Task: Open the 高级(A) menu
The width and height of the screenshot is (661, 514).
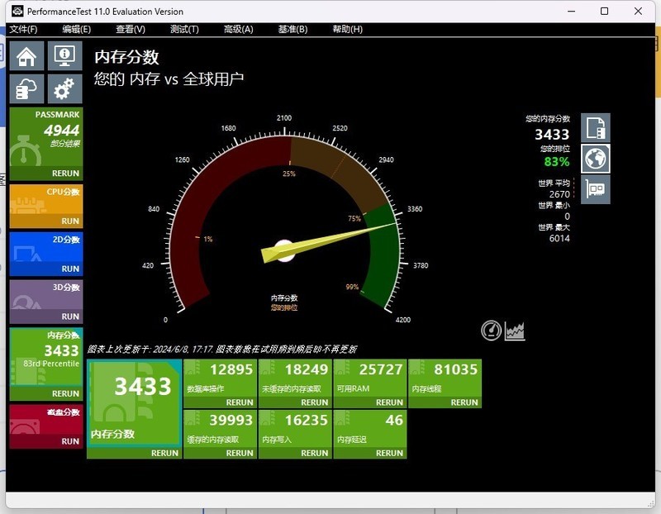Action: coord(238,29)
